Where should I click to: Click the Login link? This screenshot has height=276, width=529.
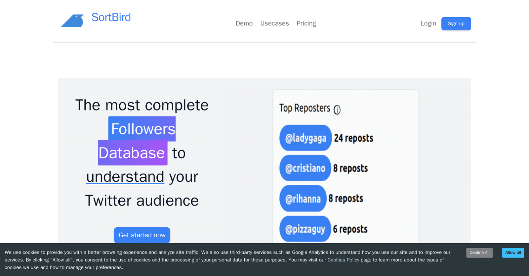click(428, 23)
